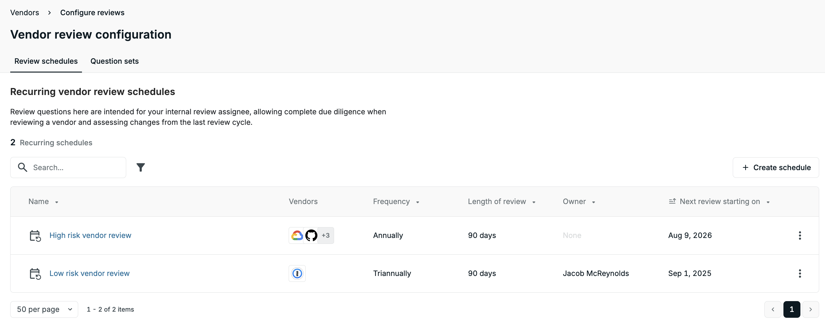825x328 pixels.
Task: Click the Vendors column header
Action: (x=303, y=201)
